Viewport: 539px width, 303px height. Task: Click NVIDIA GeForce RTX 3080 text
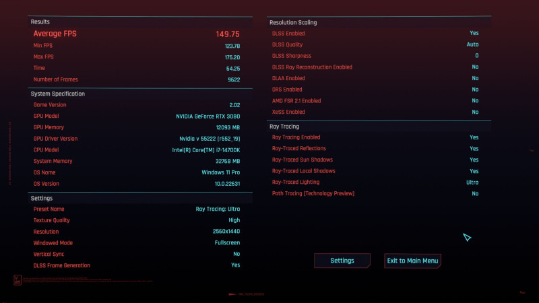coord(208,116)
